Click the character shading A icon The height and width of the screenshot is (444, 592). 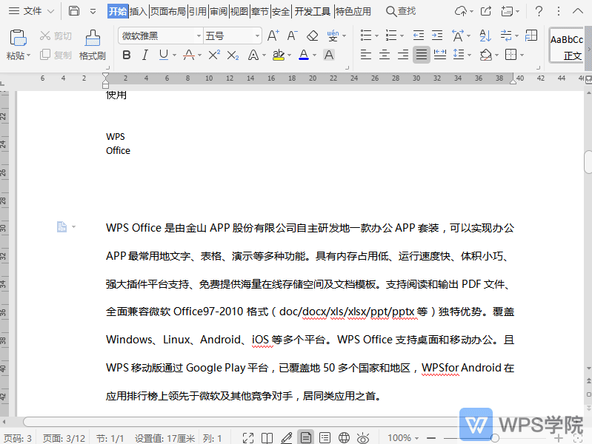(x=329, y=55)
